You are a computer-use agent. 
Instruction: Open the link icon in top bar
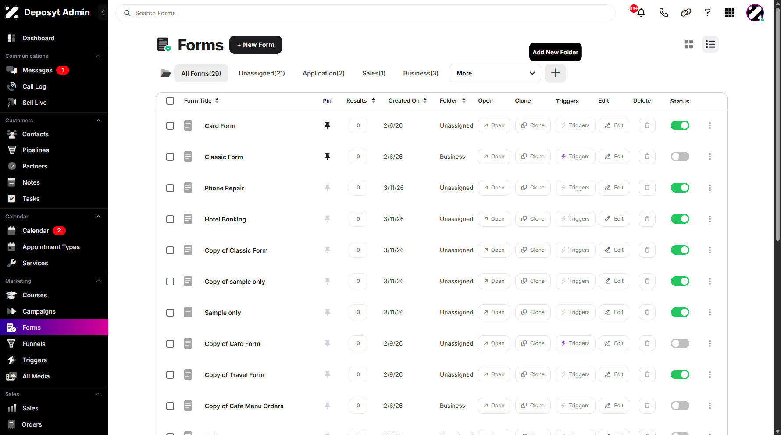coord(686,13)
